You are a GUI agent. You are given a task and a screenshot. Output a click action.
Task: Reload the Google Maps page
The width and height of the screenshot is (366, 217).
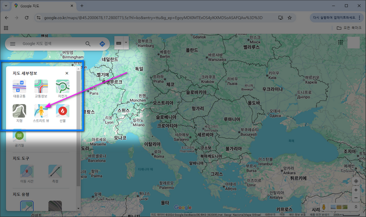[x=27, y=18]
